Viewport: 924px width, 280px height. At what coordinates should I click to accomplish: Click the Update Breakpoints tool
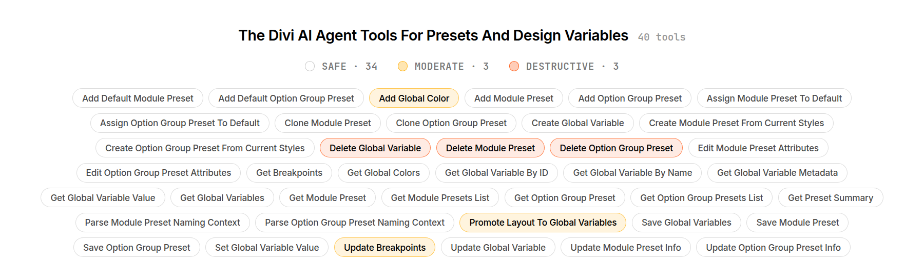[x=384, y=248]
